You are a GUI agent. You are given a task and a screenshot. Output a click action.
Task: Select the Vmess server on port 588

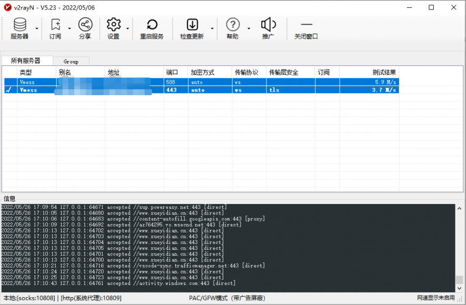[201, 82]
